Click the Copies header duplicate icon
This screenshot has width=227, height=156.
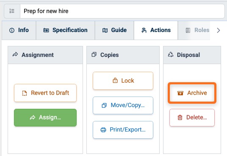coord(94,54)
